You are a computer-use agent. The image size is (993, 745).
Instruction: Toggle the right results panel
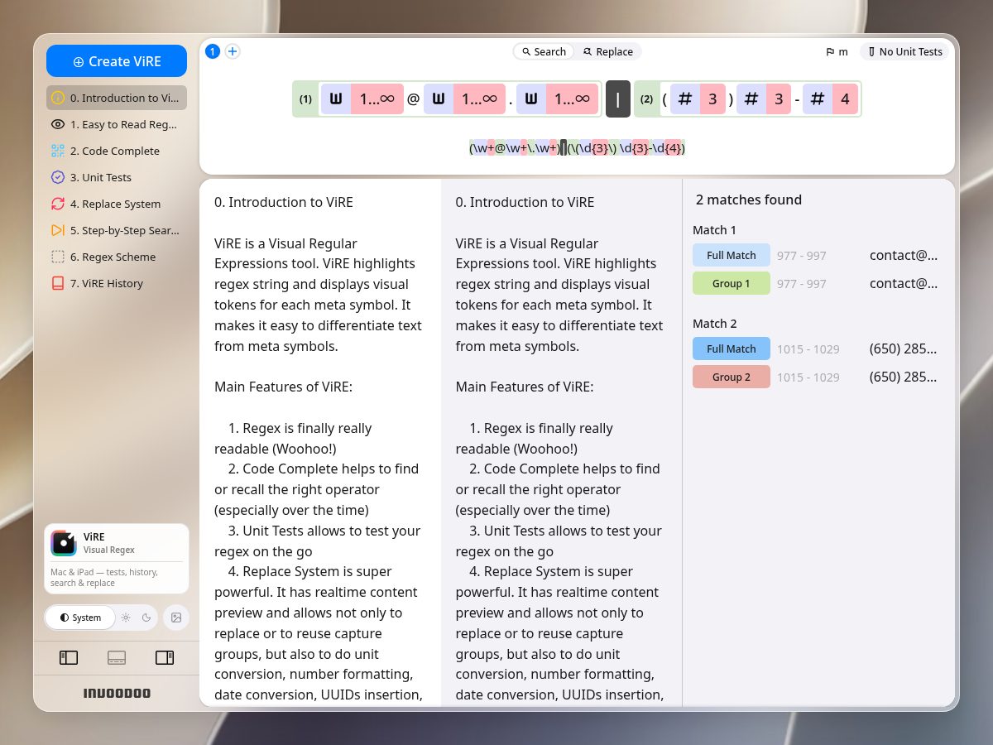click(x=165, y=658)
